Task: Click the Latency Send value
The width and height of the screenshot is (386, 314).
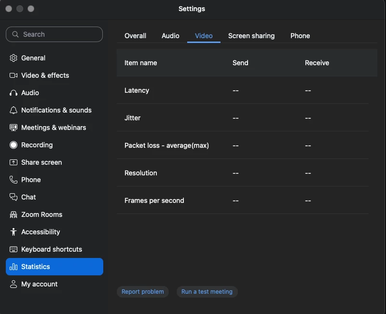Action: (x=235, y=91)
